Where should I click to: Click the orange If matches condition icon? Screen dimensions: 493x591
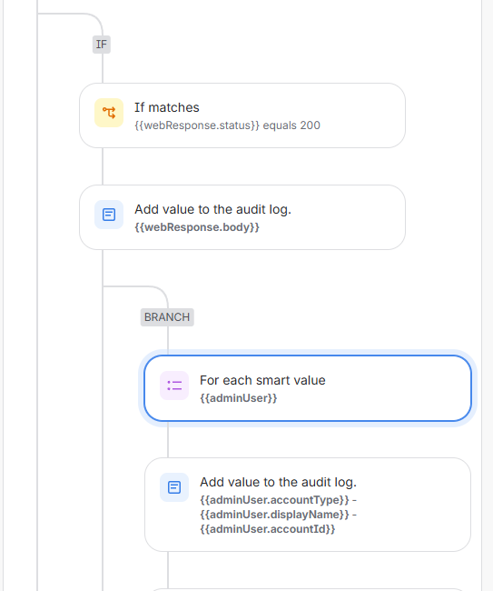click(x=109, y=113)
